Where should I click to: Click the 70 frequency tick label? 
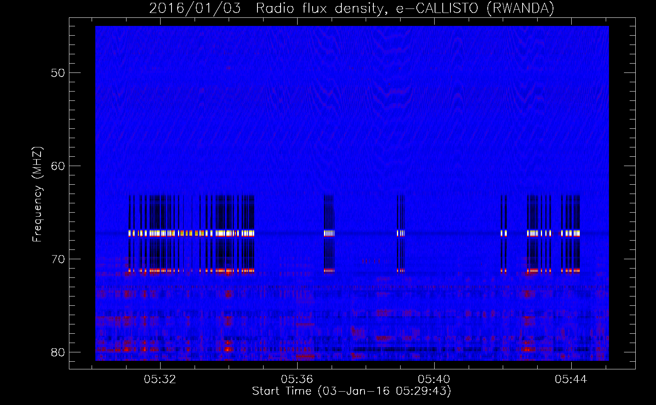click(x=58, y=259)
